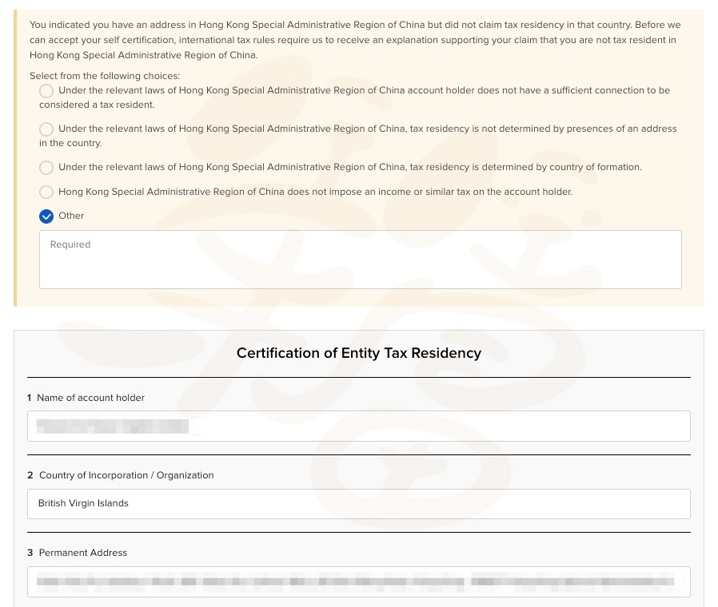The image size is (718, 607).
Task: Pick 'does not impose an income' radio
Action: click(x=46, y=192)
